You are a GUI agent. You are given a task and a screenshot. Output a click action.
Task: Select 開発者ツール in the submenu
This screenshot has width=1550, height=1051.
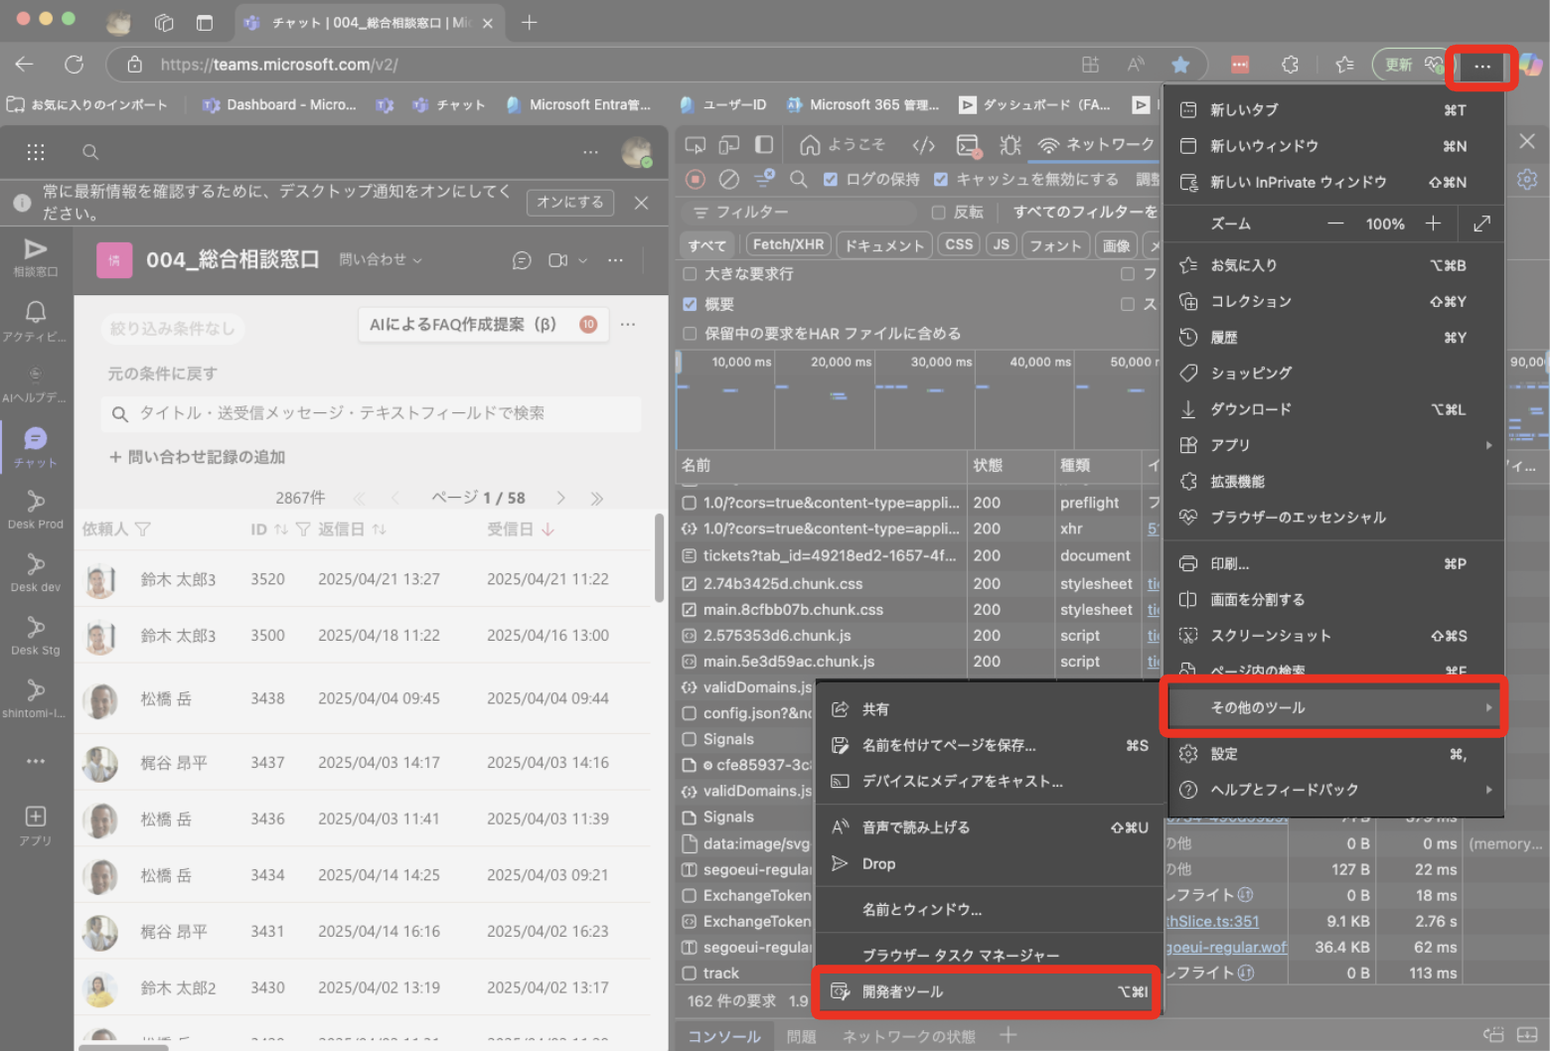point(988,991)
